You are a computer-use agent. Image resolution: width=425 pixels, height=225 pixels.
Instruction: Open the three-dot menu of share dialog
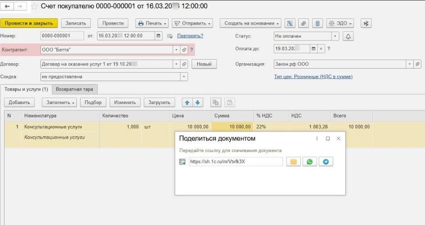point(317,139)
